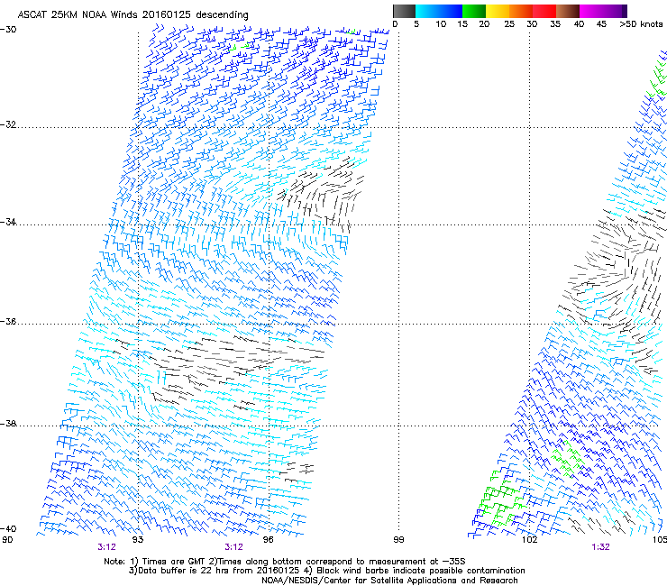Click the purple '1:32' swath time label
Screen dimensions: 667x586
click(x=600, y=547)
